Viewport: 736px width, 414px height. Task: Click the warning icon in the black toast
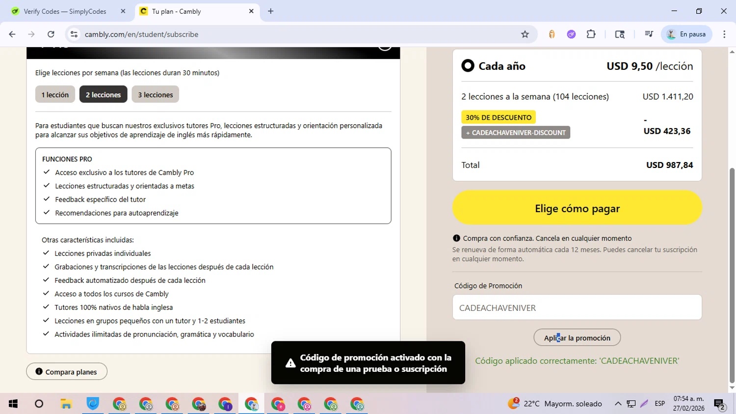point(290,363)
